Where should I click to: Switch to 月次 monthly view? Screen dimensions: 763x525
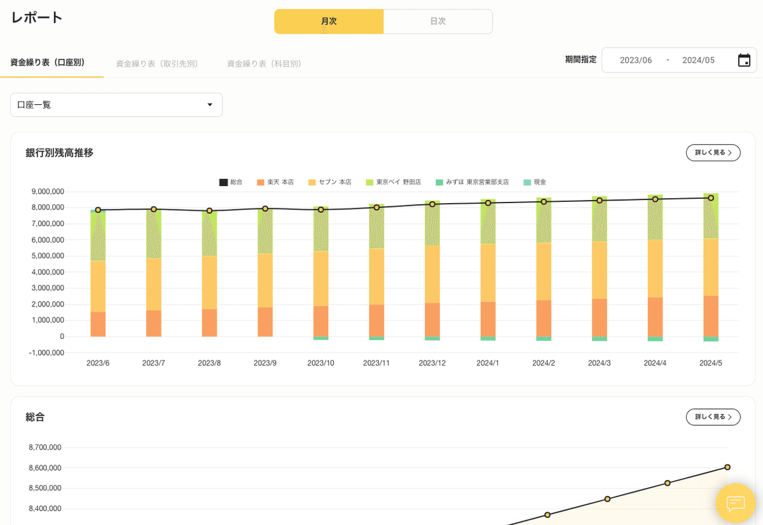click(329, 22)
